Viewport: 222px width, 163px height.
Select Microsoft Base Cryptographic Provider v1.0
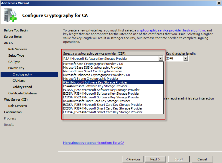coord(93,64)
